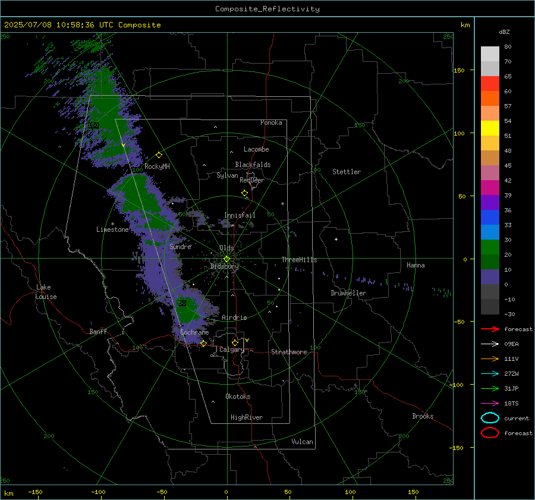Click the Didsbury label
535x500 pixels.
[x=225, y=266]
